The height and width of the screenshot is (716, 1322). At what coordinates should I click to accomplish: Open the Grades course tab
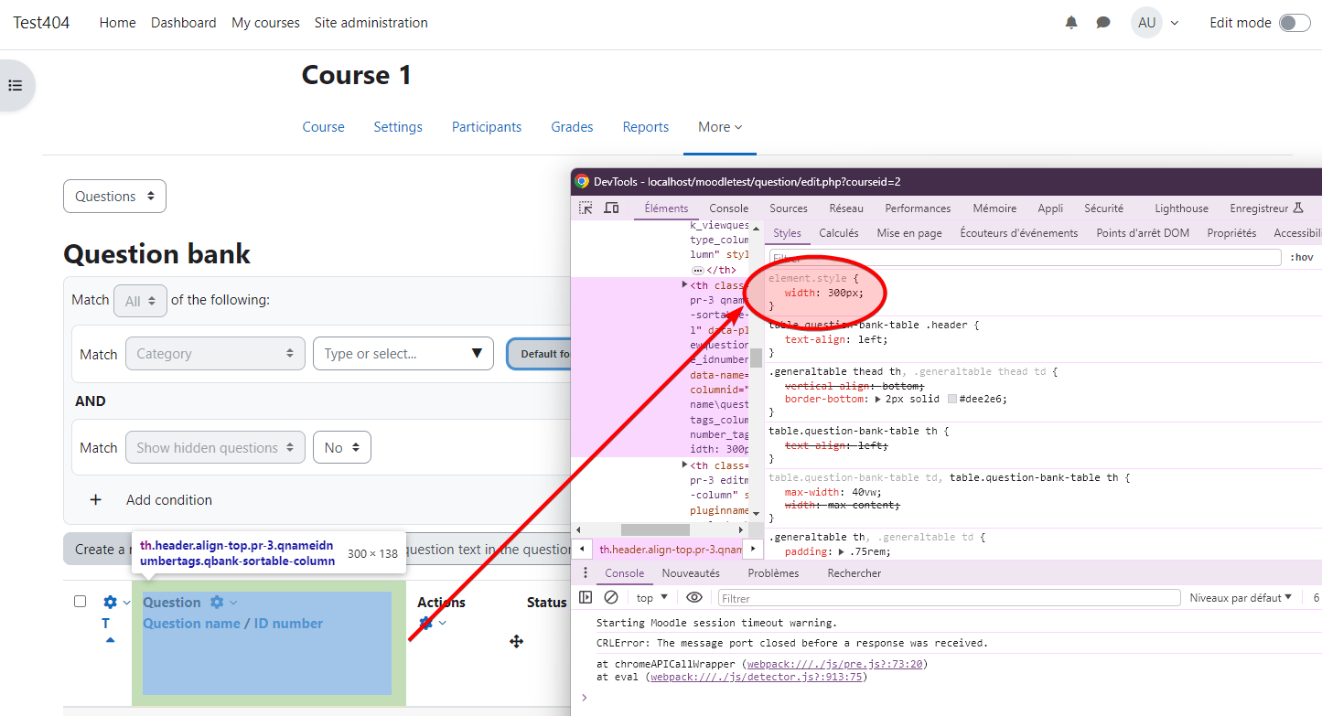point(572,127)
